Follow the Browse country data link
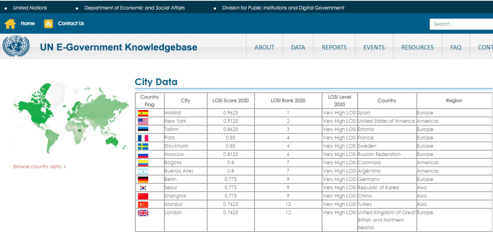This screenshot has width=493, height=232. pyautogui.click(x=40, y=167)
